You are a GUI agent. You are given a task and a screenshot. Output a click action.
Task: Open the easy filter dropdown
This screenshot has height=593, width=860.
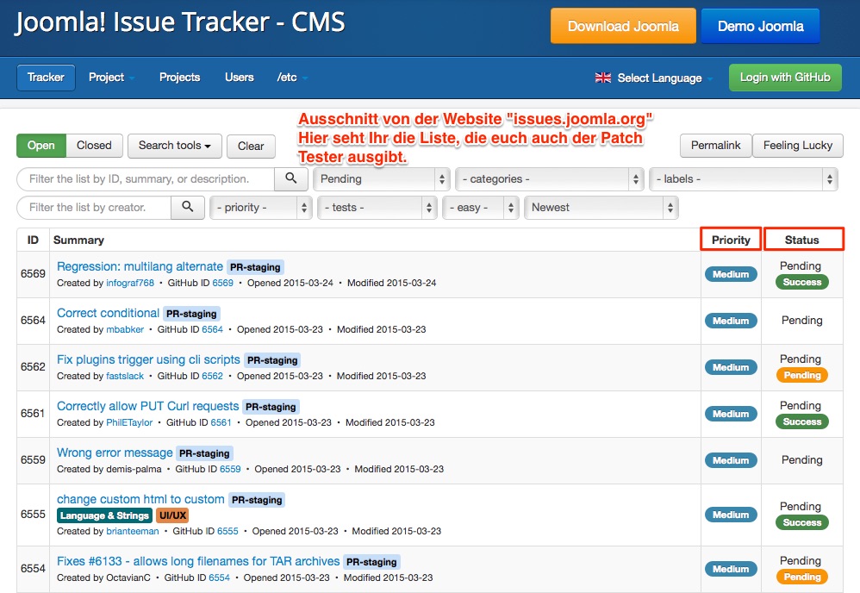481,208
